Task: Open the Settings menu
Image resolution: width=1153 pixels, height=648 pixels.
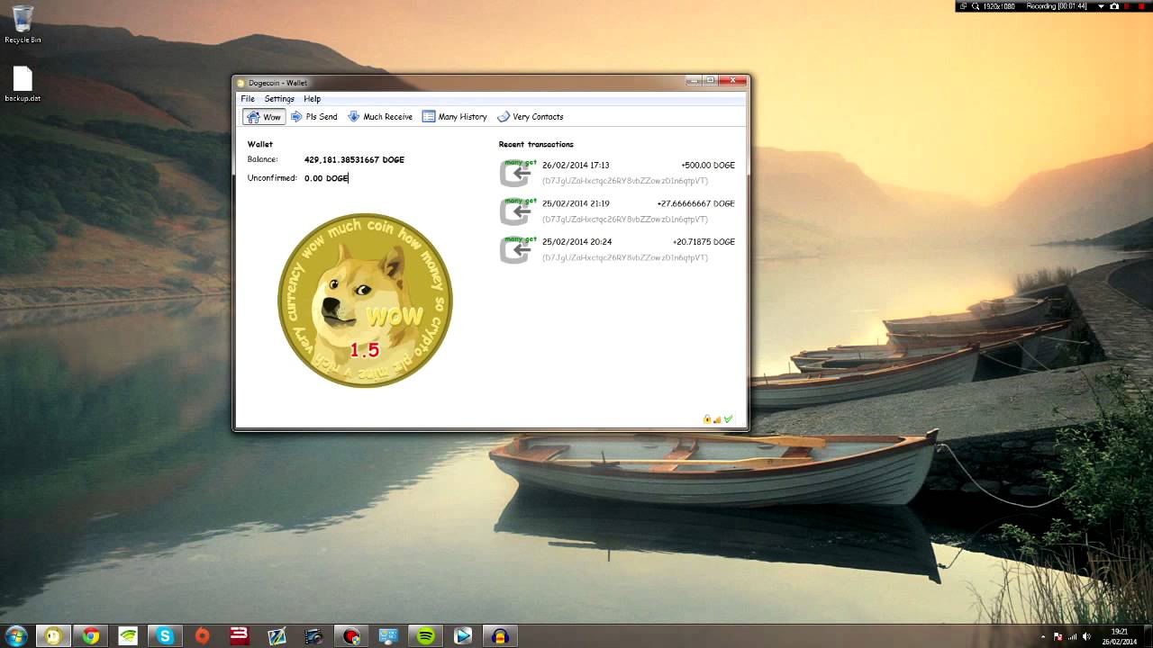Action: (x=279, y=99)
